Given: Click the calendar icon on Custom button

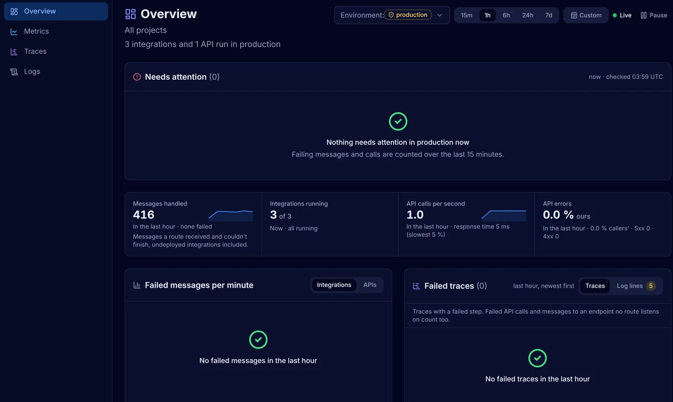Looking at the screenshot, I should pos(574,15).
